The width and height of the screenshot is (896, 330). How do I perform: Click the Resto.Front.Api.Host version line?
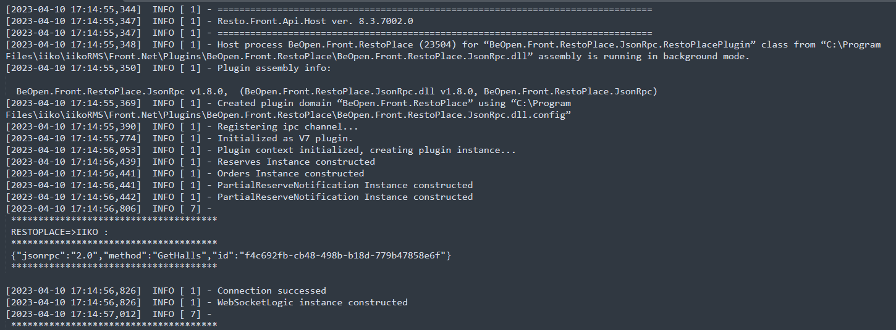click(315, 21)
